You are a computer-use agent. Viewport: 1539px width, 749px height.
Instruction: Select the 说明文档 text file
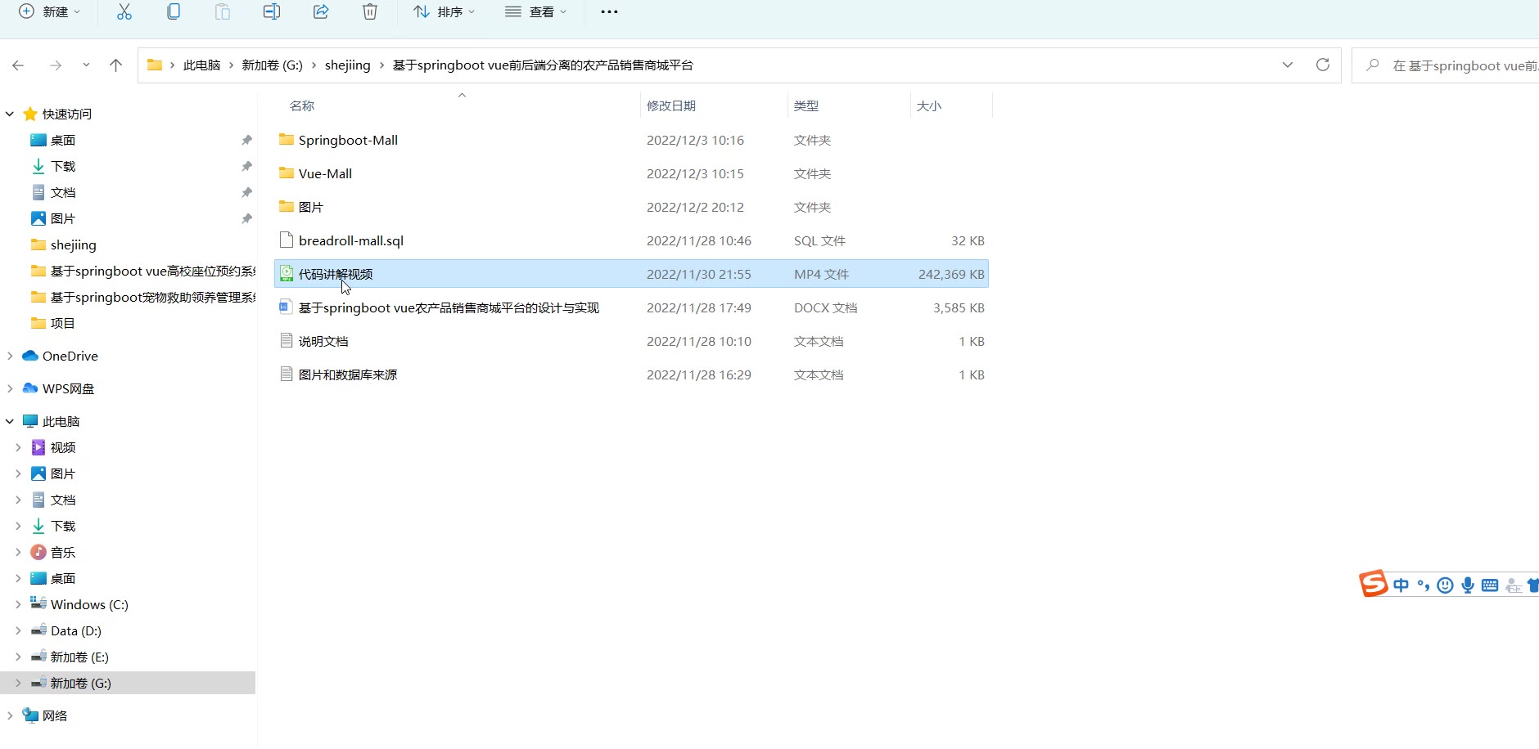[631, 341]
